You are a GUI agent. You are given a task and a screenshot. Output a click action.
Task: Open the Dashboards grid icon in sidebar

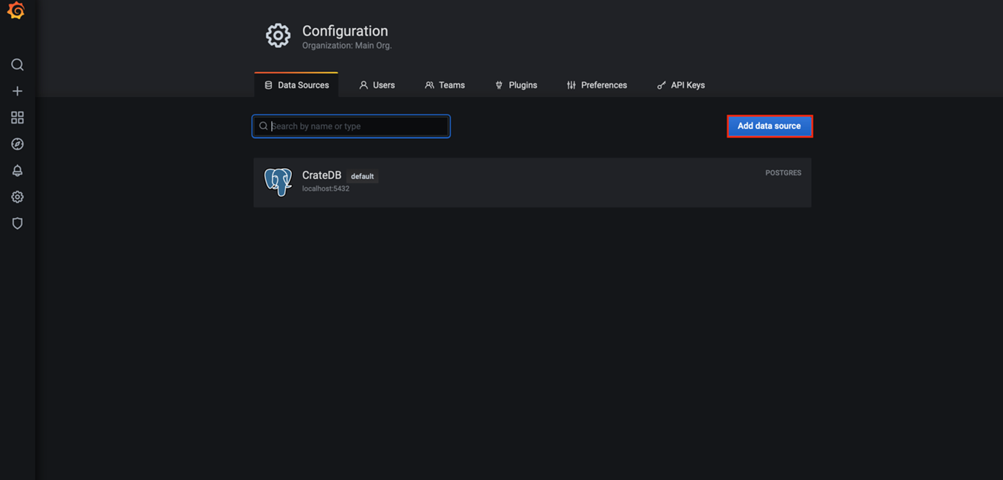tap(17, 118)
